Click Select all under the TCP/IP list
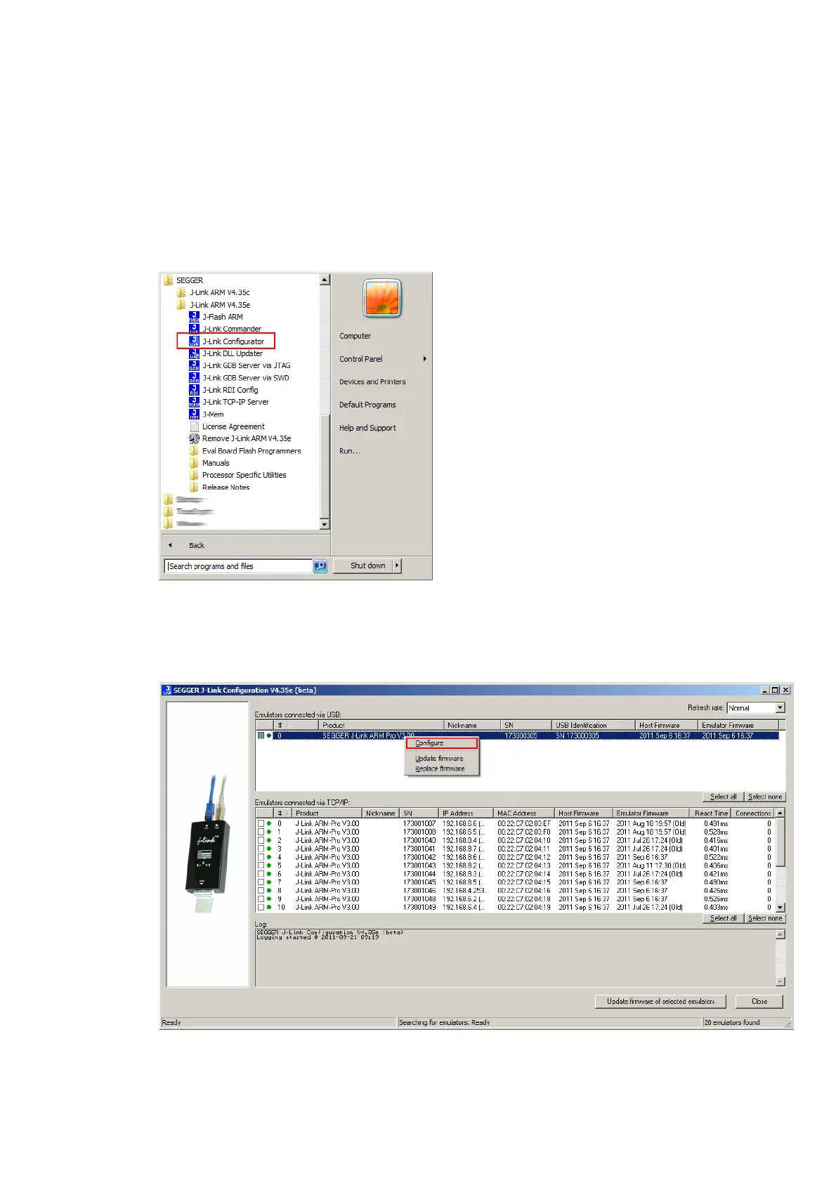 723,918
